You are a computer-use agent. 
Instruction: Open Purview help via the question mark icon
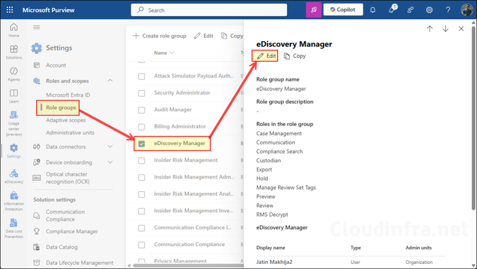[x=448, y=9]
